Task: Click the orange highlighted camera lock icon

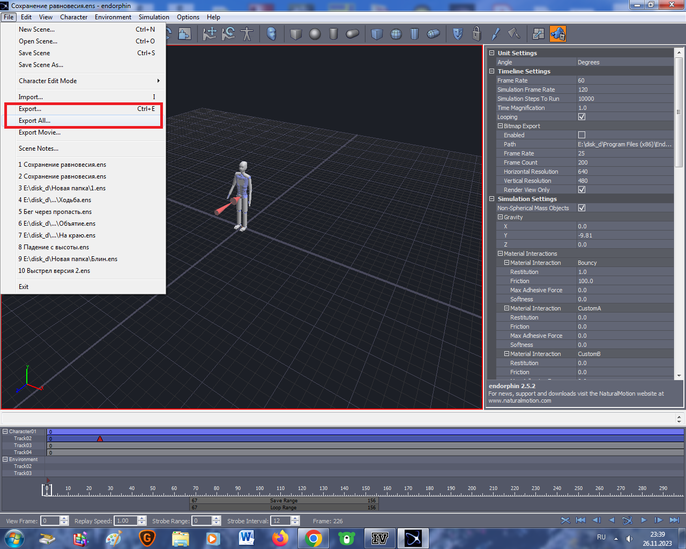Action: (x=558, y=34)
